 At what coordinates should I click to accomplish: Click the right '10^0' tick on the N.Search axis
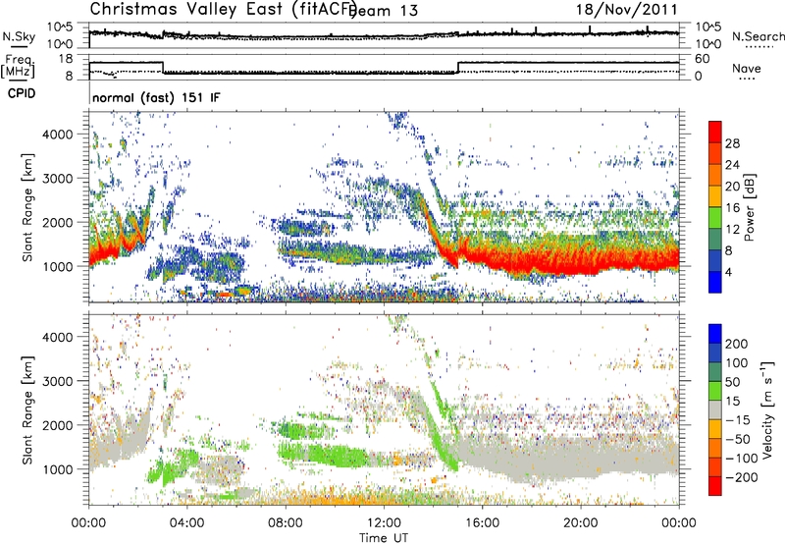click(x=707, y=44)
